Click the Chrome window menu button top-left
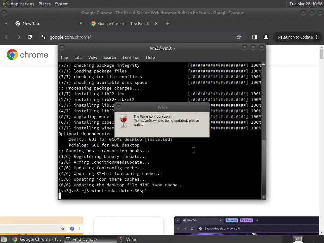This screenshot has width=324, height=243. (x=4, y=13)
